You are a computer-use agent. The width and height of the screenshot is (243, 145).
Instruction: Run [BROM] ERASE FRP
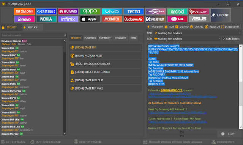click(106, 47)
